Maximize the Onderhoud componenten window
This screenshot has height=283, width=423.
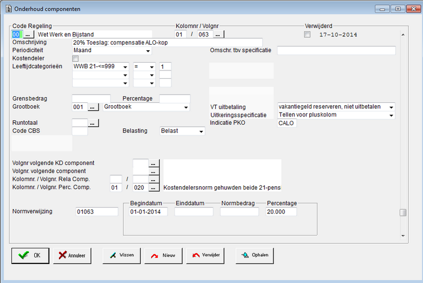coord(398,9)
